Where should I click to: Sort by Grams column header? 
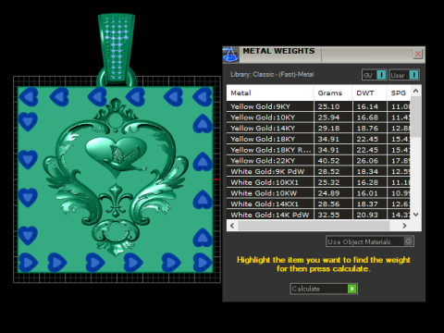tap(333, 92)
